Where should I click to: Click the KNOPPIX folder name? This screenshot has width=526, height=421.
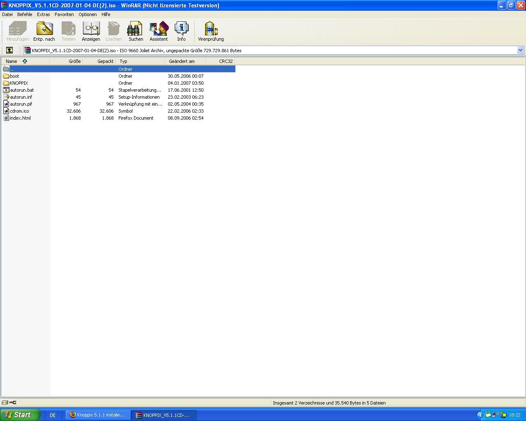(x=19, y=83)
